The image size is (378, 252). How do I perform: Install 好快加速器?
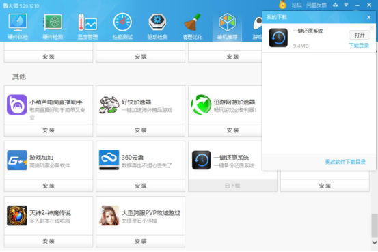click(141, 130)
